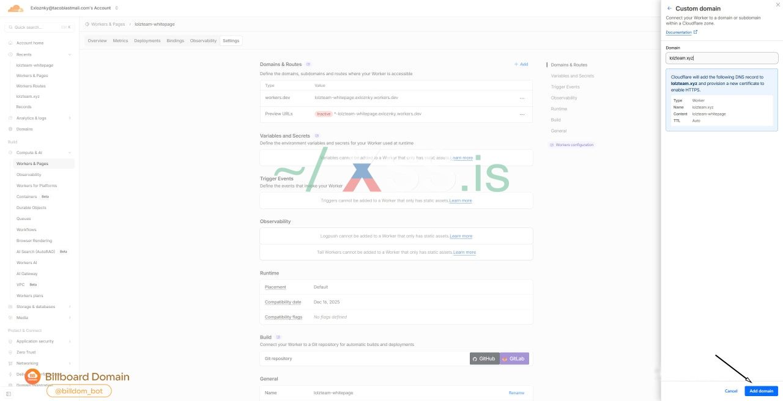Expand the Analytics & logs section
Screen dimensions: 783x401
click(70, 118)
